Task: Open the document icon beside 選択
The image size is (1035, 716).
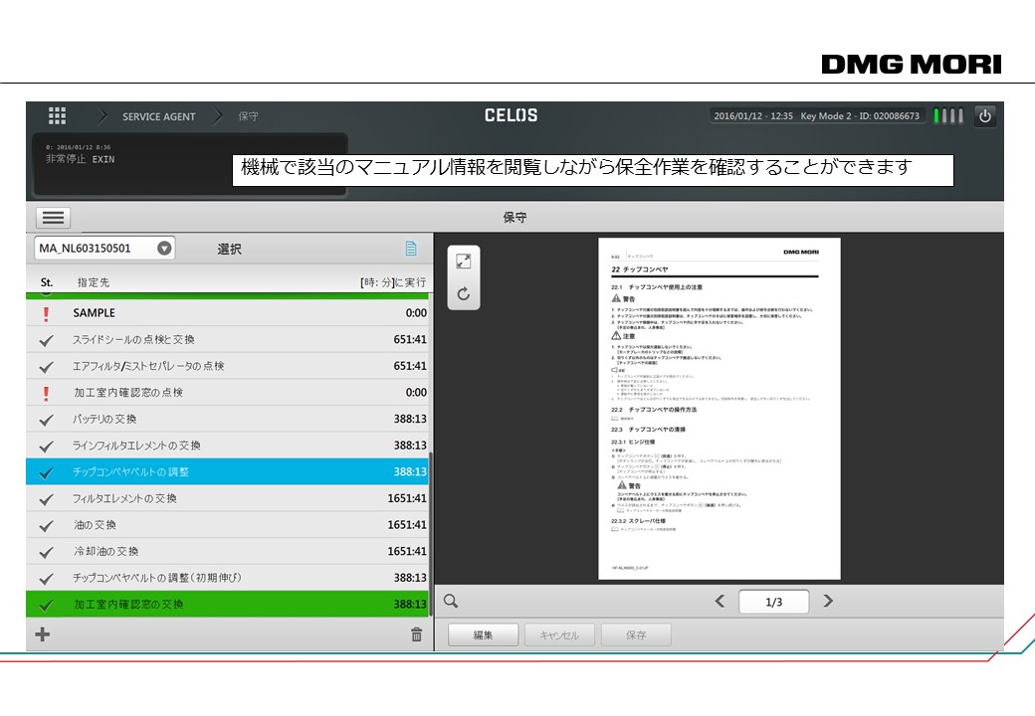Action: tap(411, 249)
